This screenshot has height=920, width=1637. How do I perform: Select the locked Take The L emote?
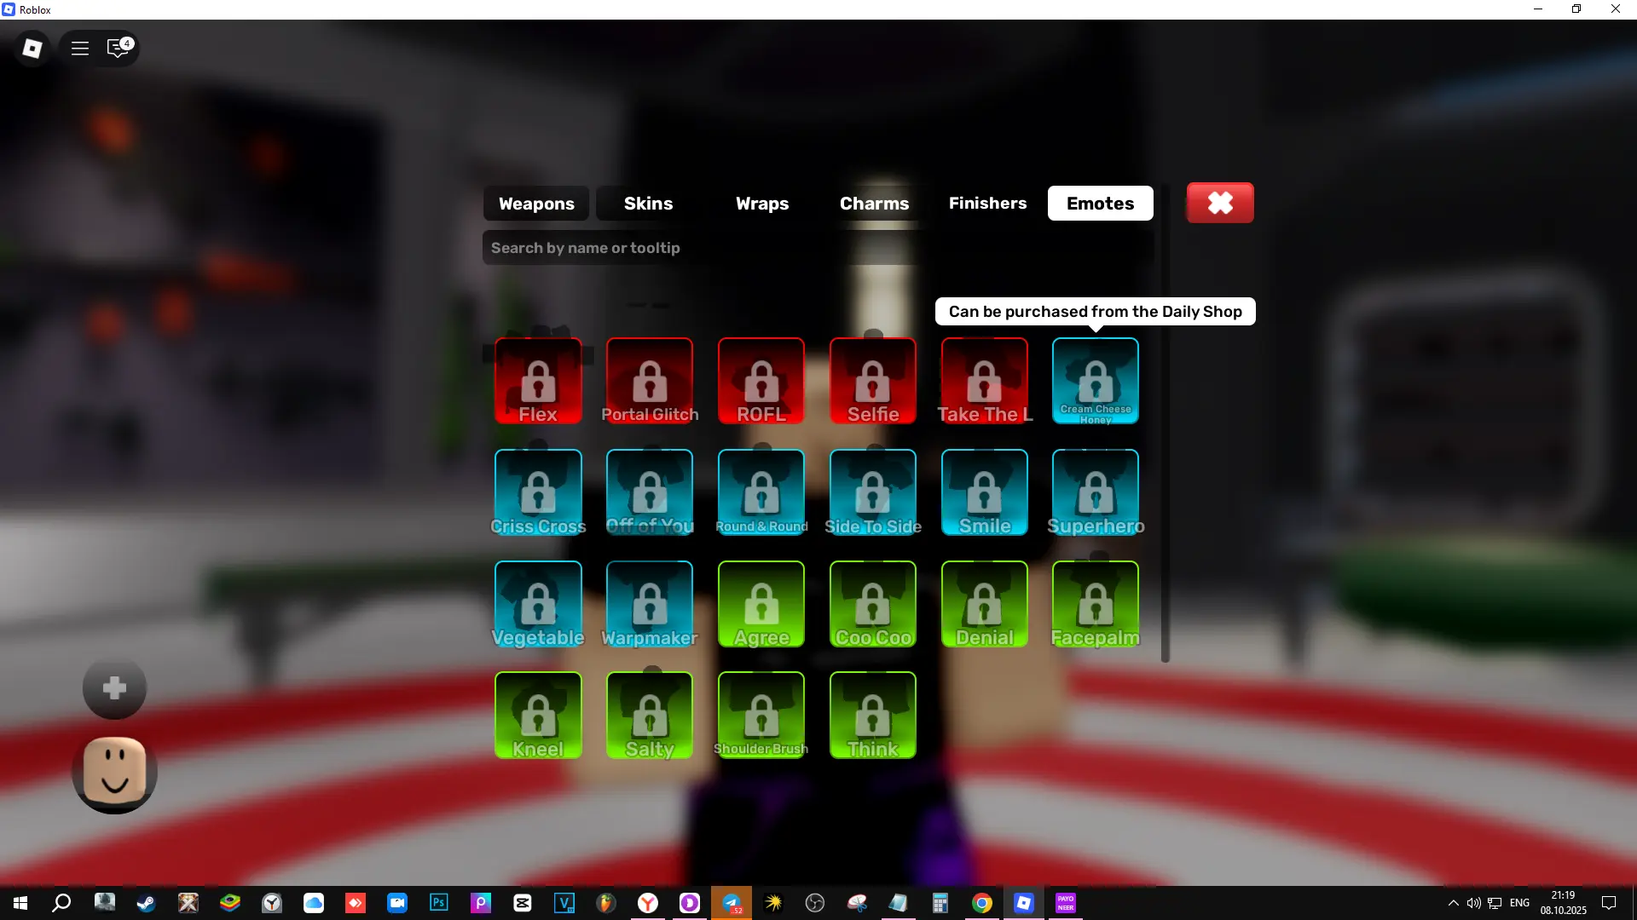985,381
